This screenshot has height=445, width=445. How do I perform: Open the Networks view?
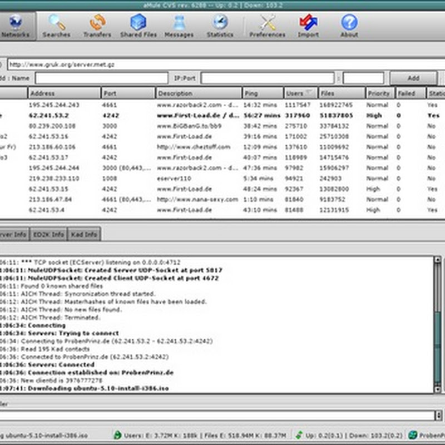(x=15, y=26)
